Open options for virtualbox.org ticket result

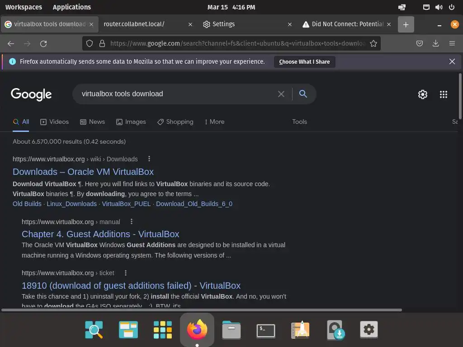tap(126, 273)
